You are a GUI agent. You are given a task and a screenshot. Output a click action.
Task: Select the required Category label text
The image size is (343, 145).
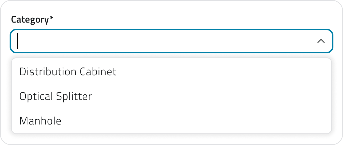[x=32, y=19]
